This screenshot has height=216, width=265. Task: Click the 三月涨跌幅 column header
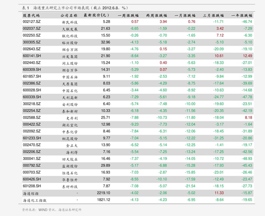coord(213,16)
